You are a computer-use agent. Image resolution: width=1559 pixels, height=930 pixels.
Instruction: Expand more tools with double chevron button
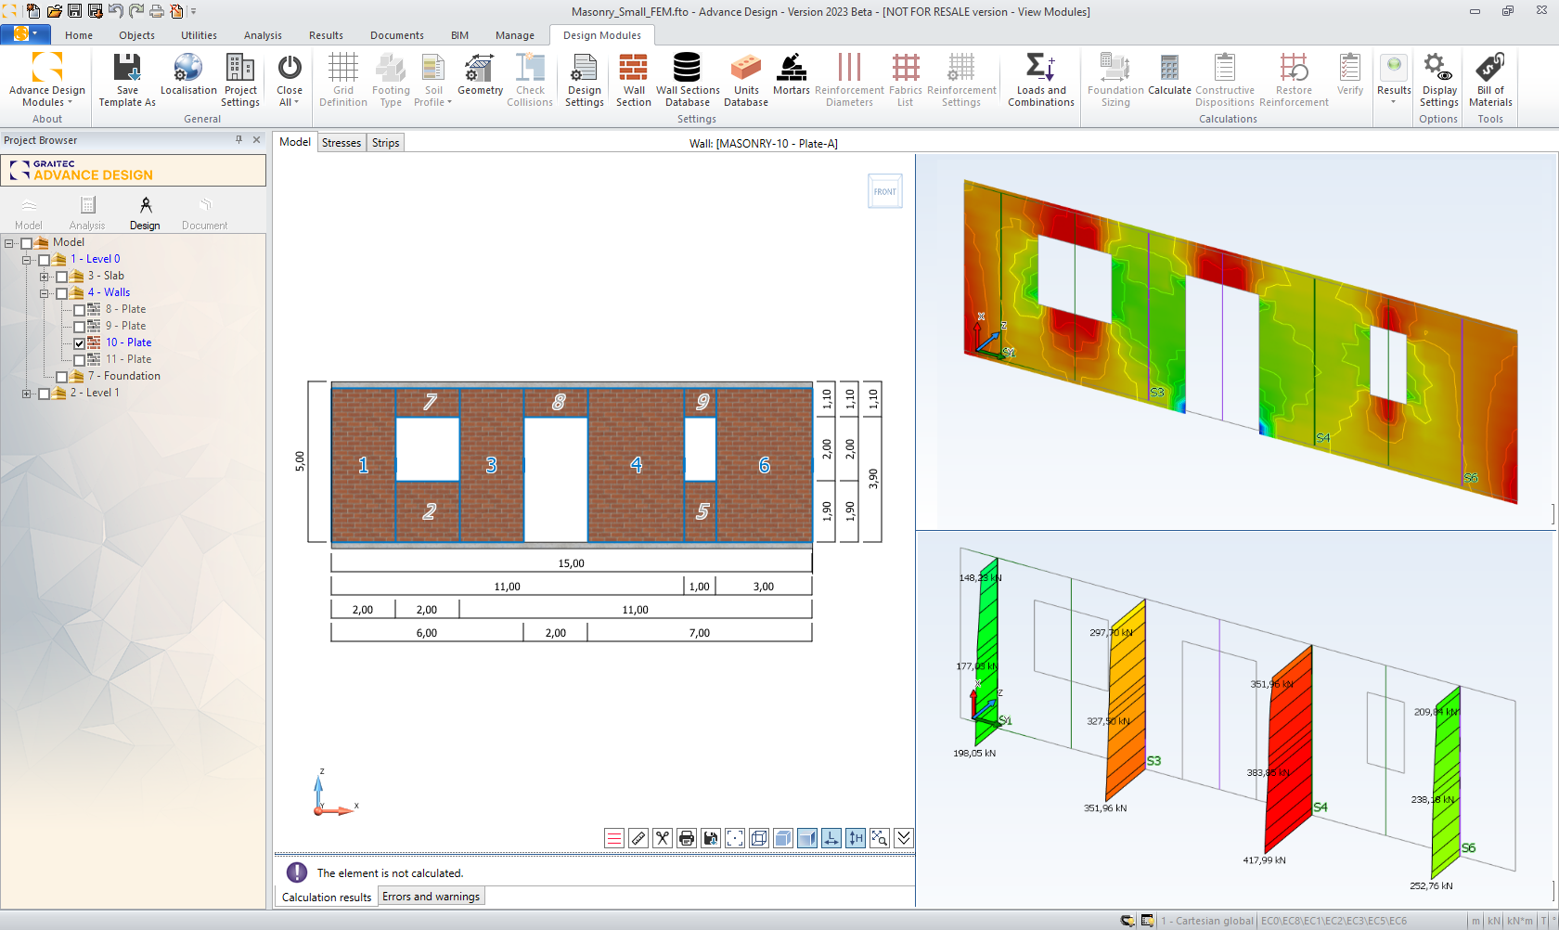coord(904,838)
